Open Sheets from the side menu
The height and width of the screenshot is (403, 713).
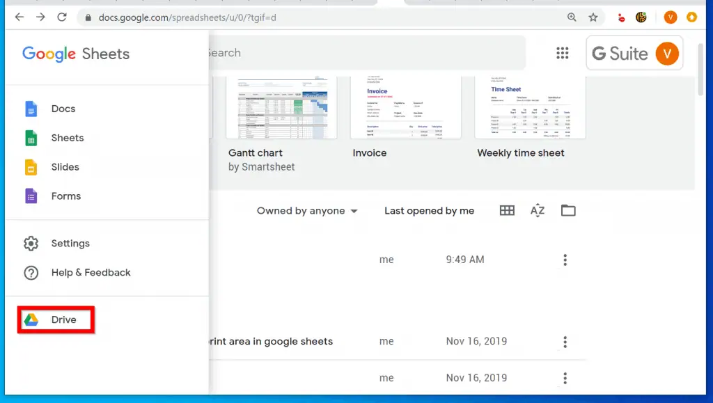point(107,138)
